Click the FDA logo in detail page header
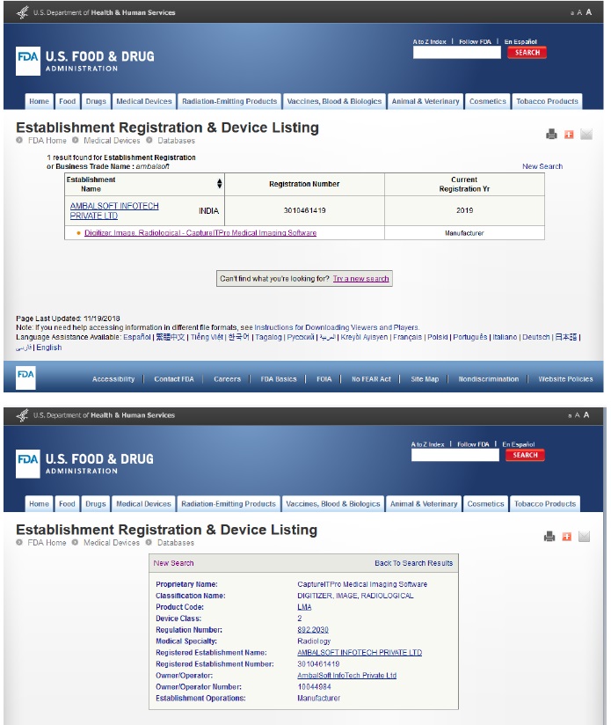611x725 pixels. [28, 464]
